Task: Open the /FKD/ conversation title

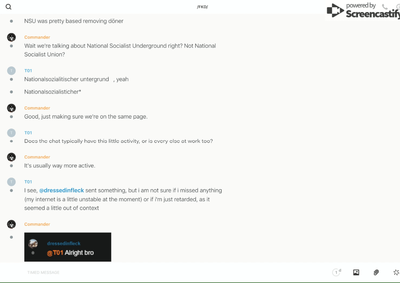Action: pos(202,7)
